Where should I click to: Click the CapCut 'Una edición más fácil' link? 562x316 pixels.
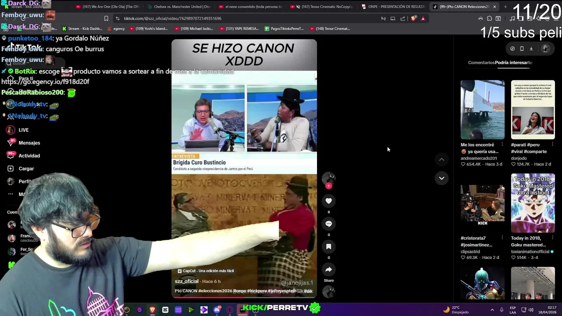(205, 271)
